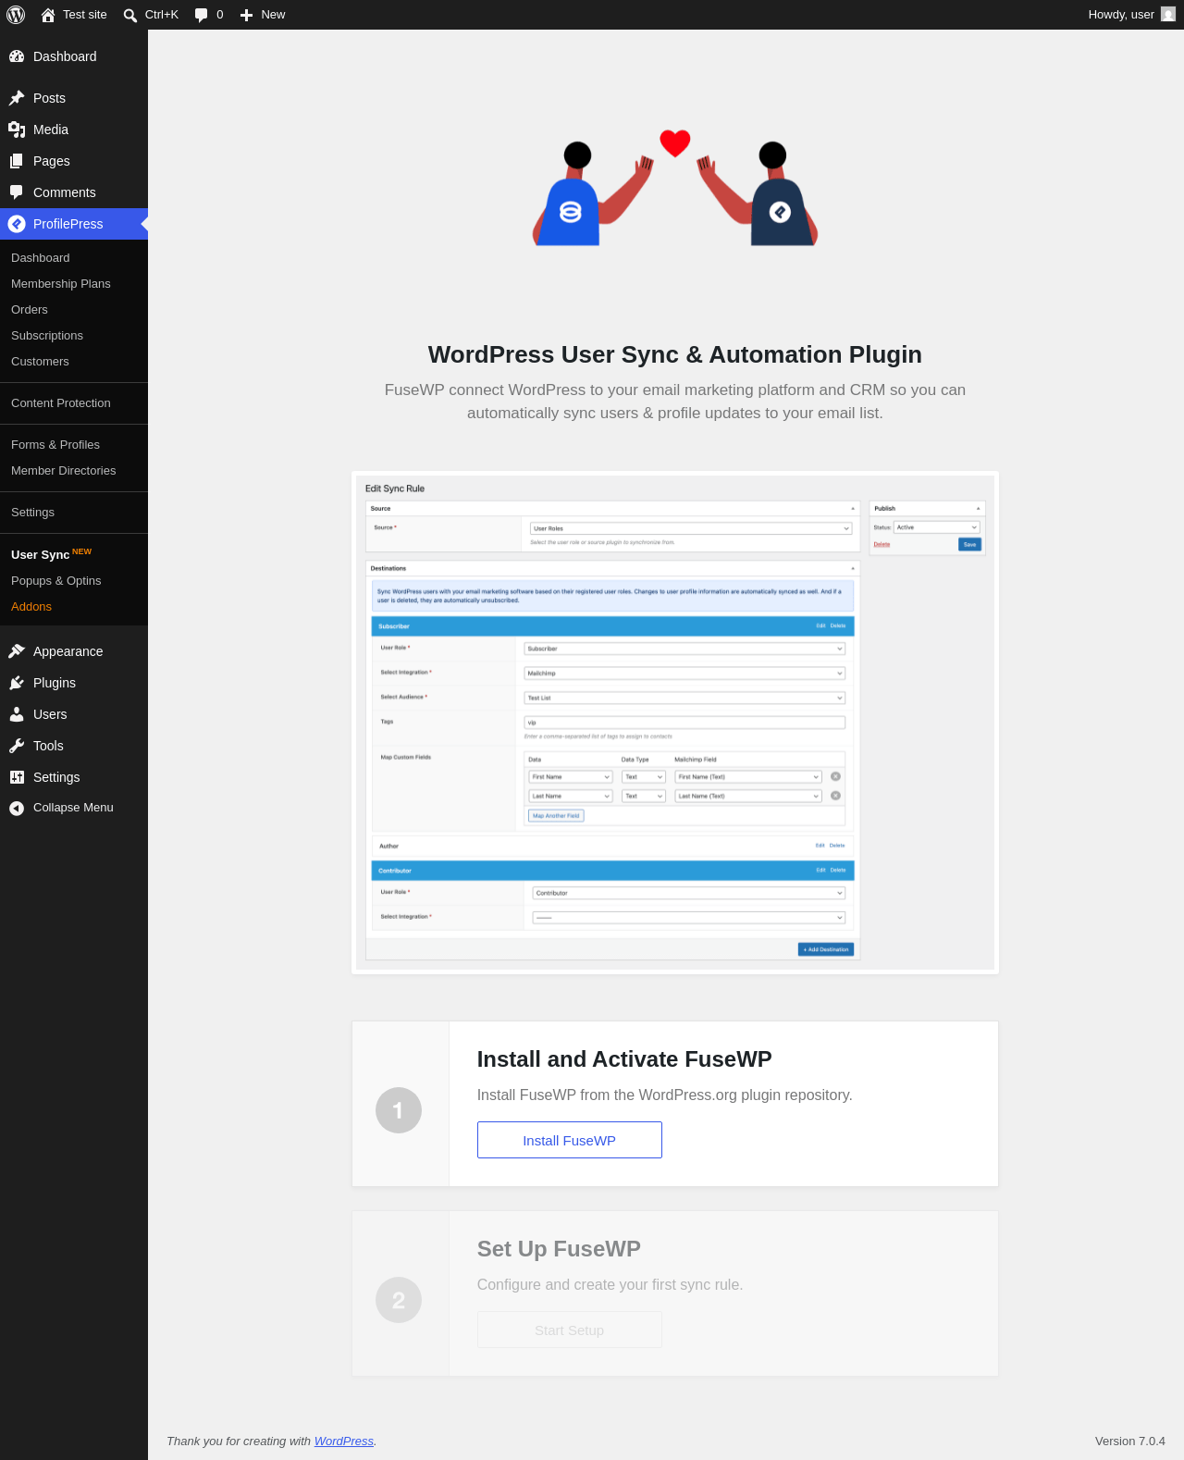
Task: Click the Users person icon
Action: (17, 714)
